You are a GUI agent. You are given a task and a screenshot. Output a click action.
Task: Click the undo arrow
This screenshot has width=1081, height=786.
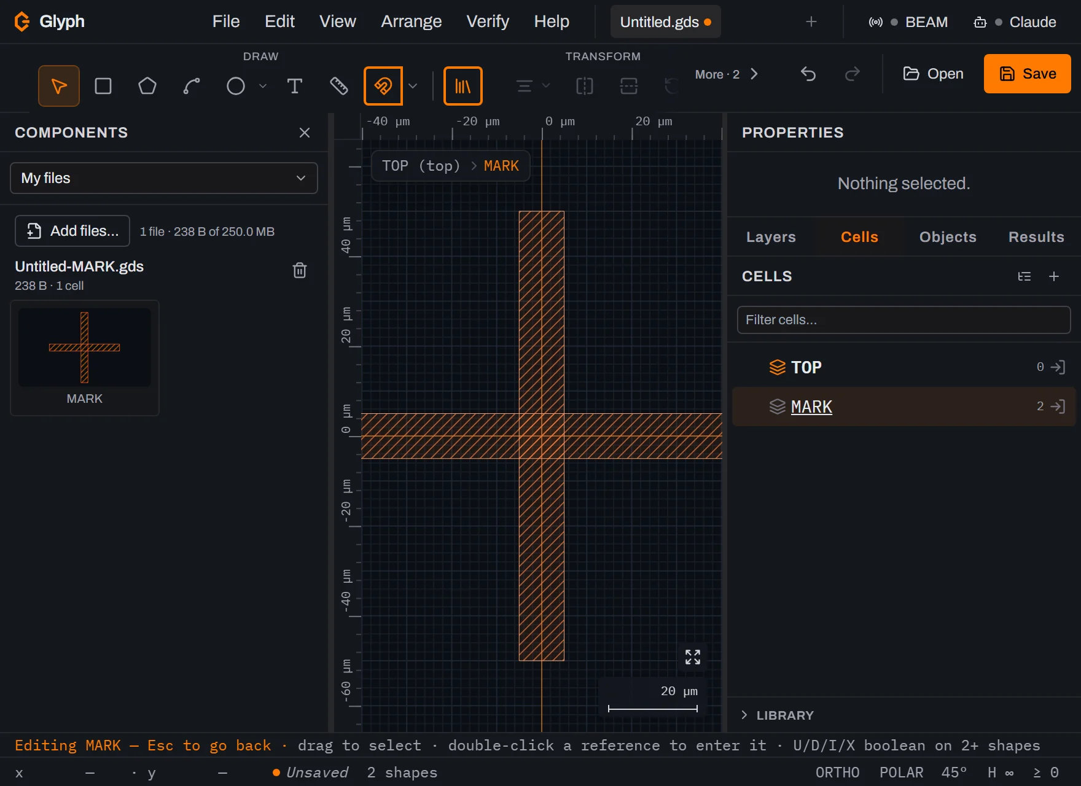[808, 74]
